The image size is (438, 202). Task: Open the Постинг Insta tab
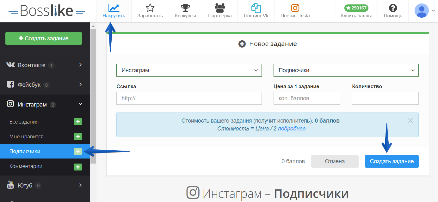(x=295, y=11)
